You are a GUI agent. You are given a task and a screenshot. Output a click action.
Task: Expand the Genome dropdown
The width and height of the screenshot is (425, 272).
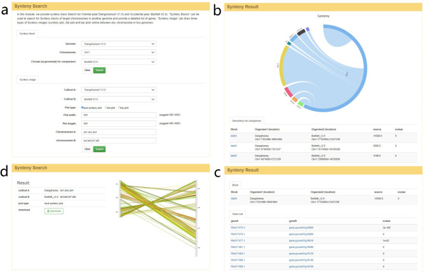pyautogui.click(x=119, y=44)
